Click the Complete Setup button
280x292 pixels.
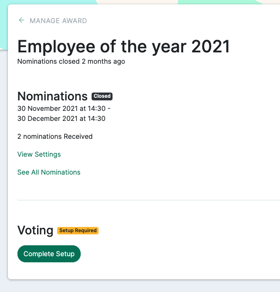[49, 254]
